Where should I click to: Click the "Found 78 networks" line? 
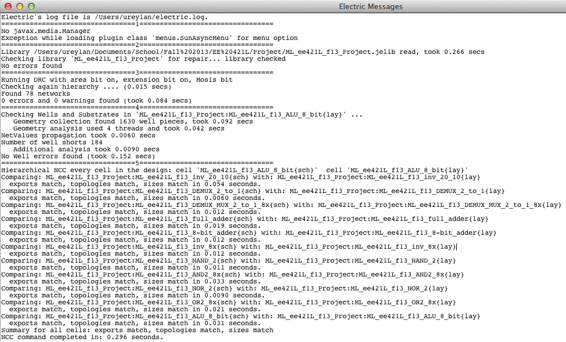(36, 93)
